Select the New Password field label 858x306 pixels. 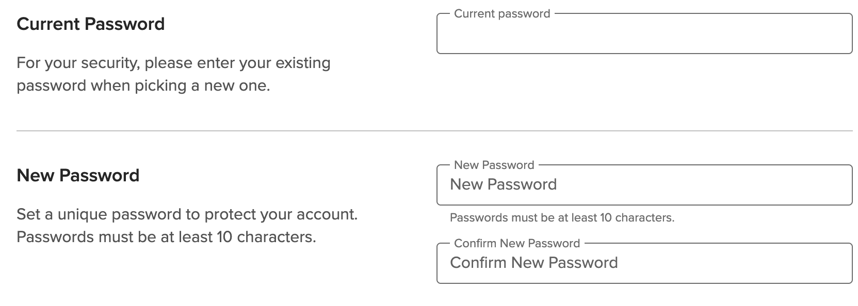493,165
